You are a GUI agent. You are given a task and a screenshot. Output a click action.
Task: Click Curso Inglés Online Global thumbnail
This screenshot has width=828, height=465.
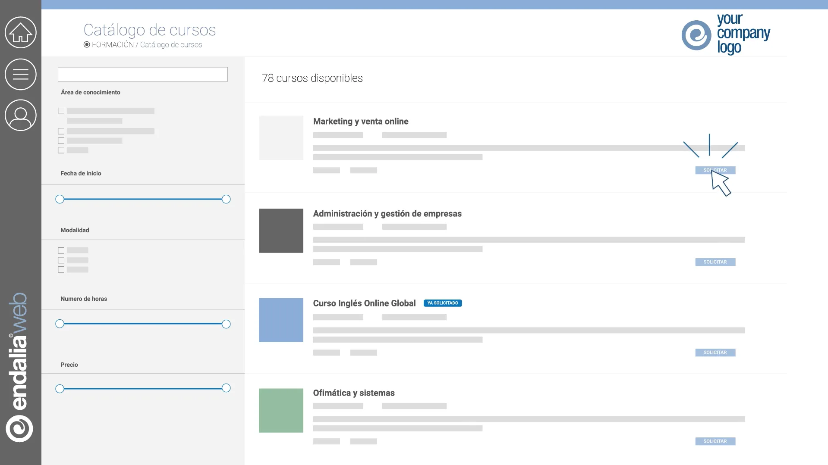(x=281, y=320)
